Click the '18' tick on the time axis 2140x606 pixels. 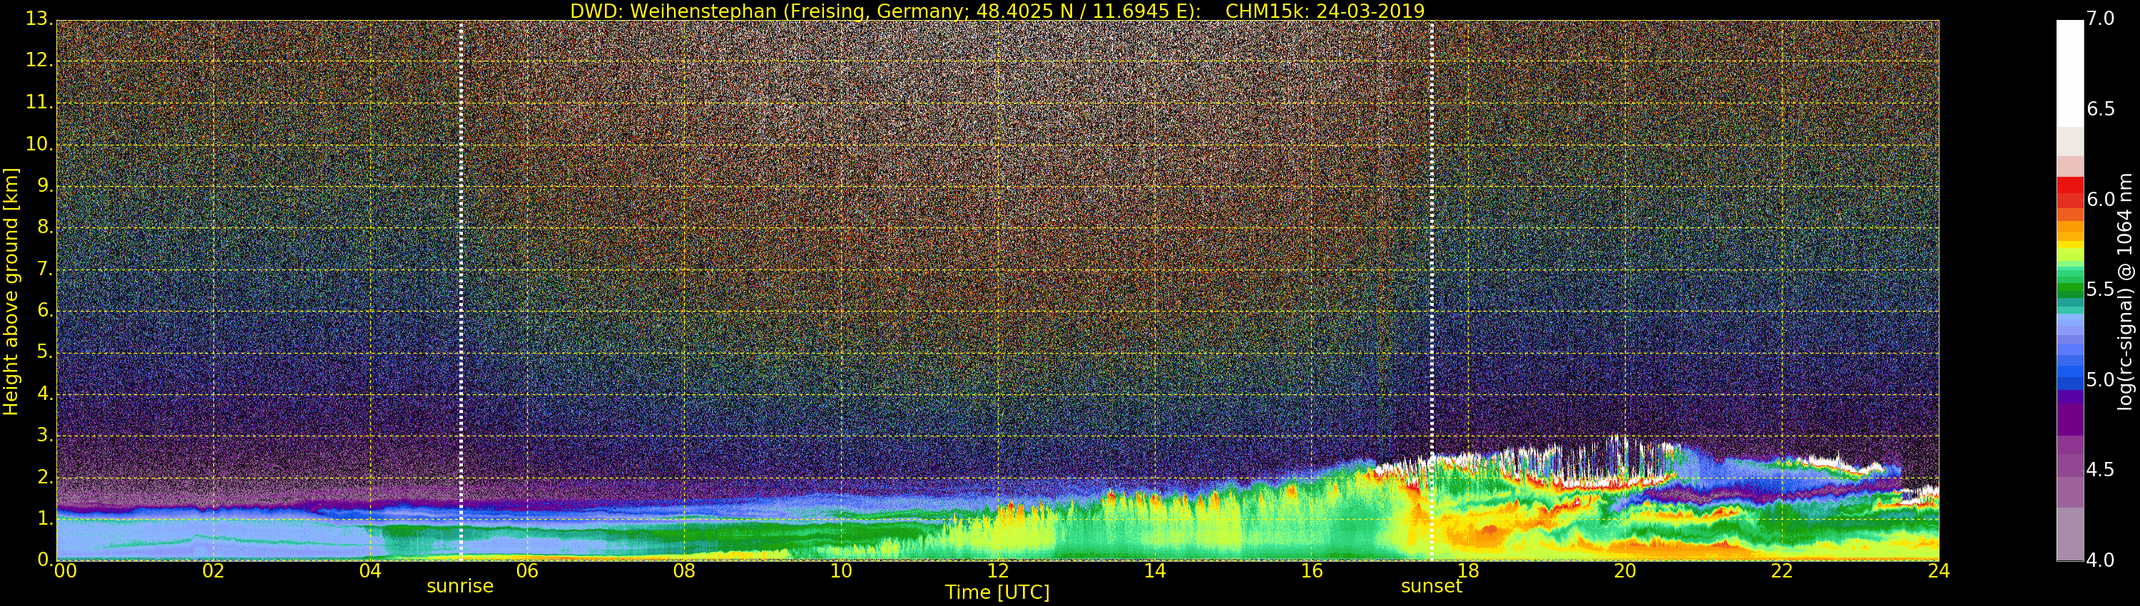tap(1469, 570)
